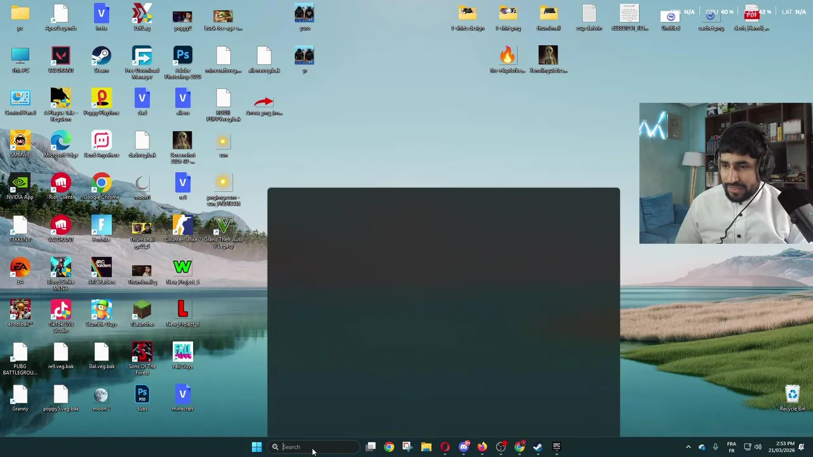Select the poppy5.veg.bak file
This screenshot has width=813, height=457.
[x=60, y=398]
